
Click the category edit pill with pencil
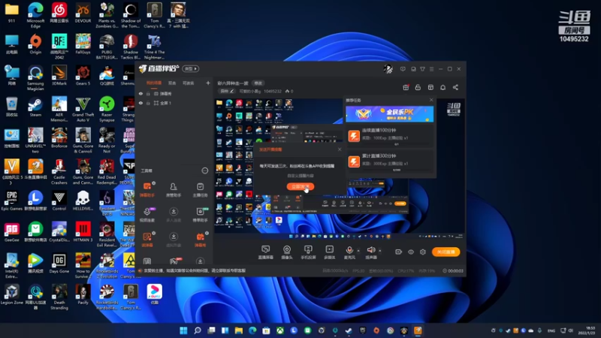point(227,91)
